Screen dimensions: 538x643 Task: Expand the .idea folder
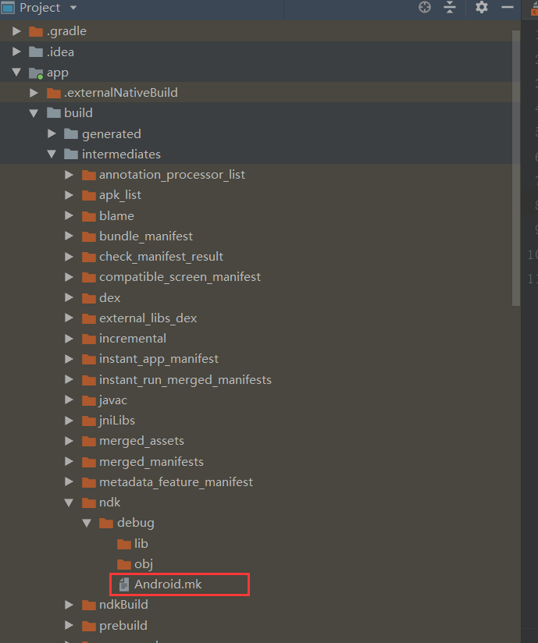click(x=16, y=52)
